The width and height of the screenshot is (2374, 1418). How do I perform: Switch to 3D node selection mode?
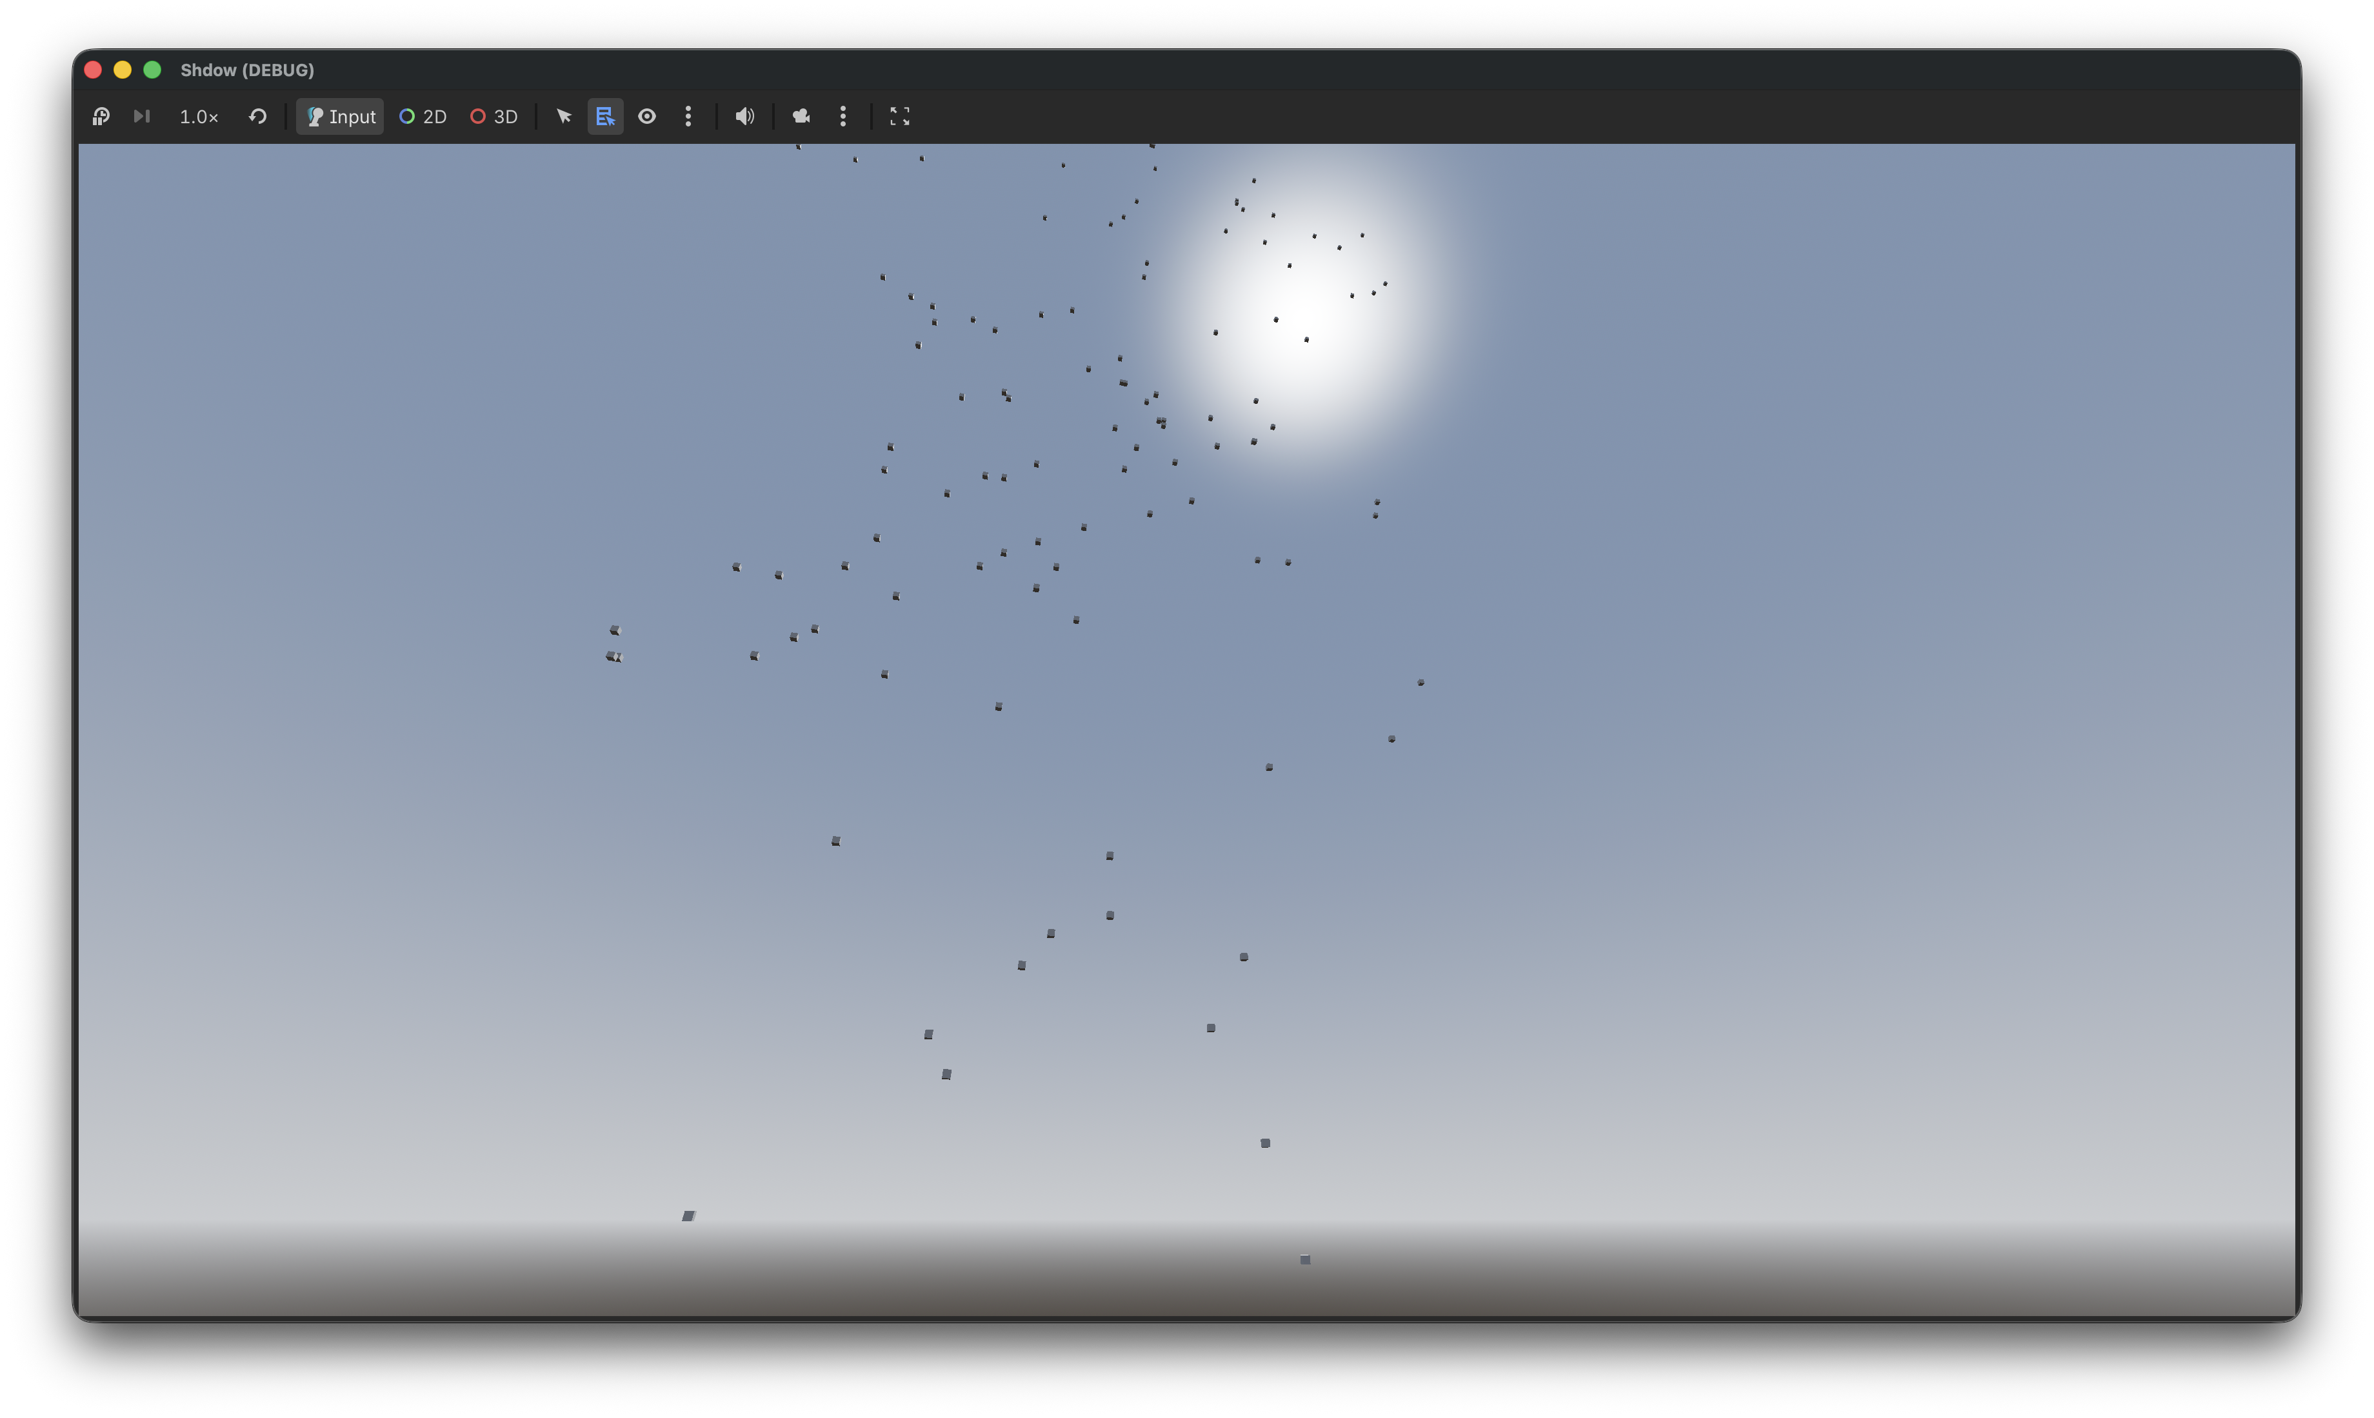click(x=494, y=117)
